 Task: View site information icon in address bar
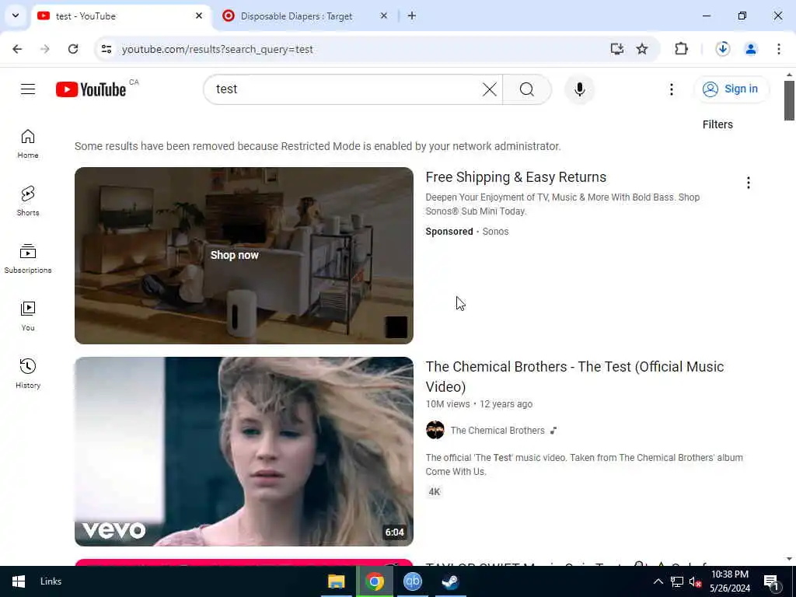click(x=106, y=49)
